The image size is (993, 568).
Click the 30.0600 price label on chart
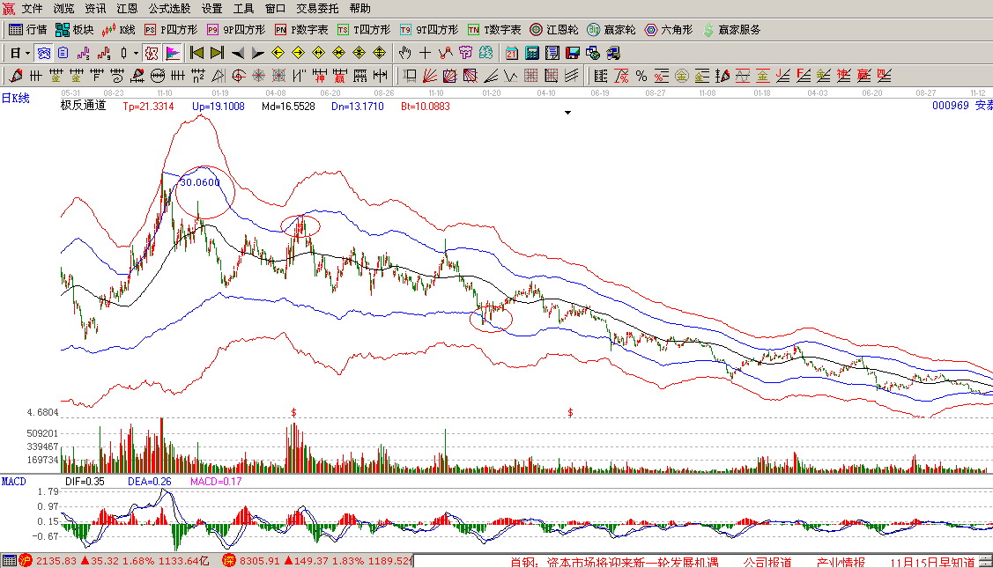200,182
